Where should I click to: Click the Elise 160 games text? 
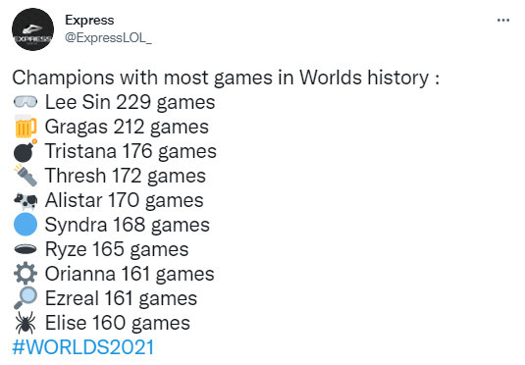tap(118, 323)
